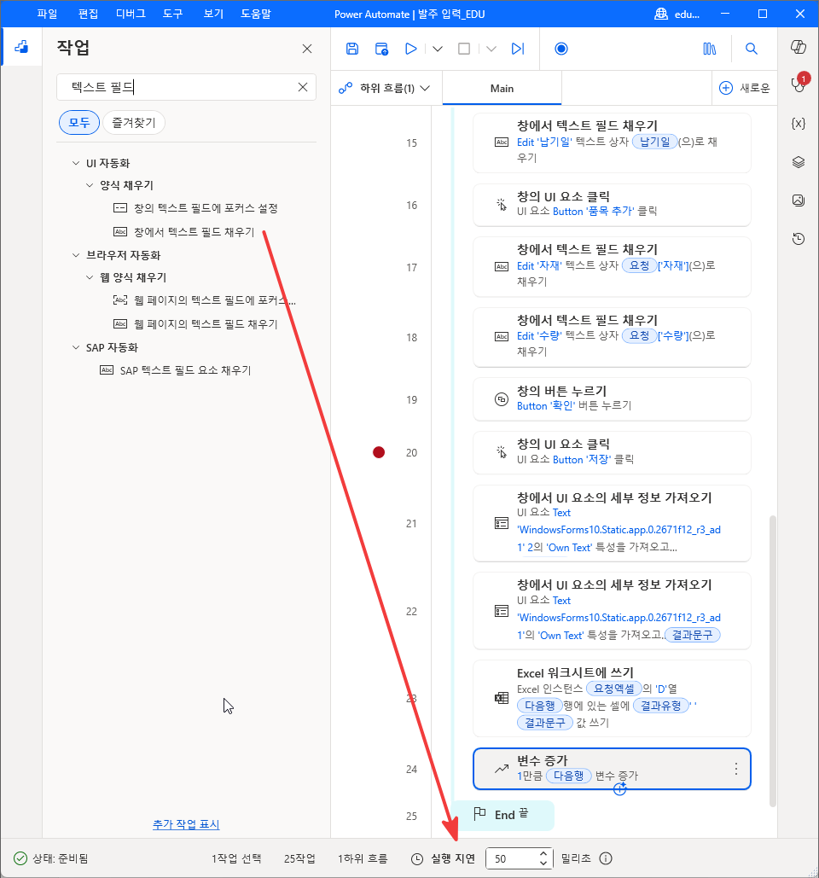This screenshot has height=878, width=819.
Task: Run the flow with the play icon
Action: [x=410, y=49]
